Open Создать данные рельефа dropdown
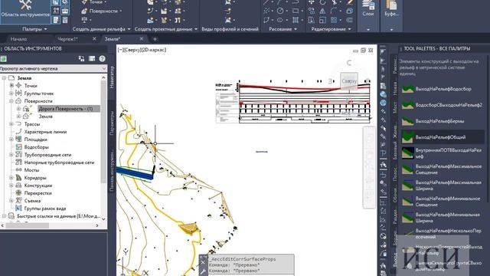 [102, 29]
